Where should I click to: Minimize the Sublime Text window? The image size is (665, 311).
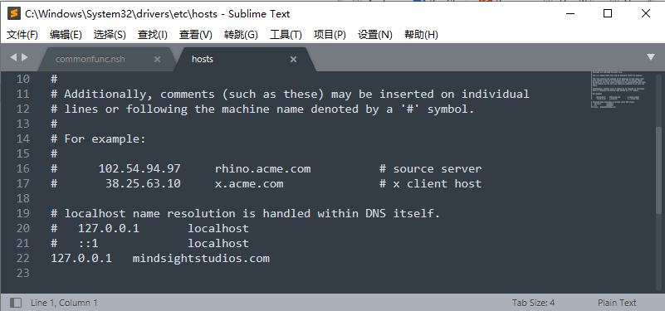coord(570,13)
